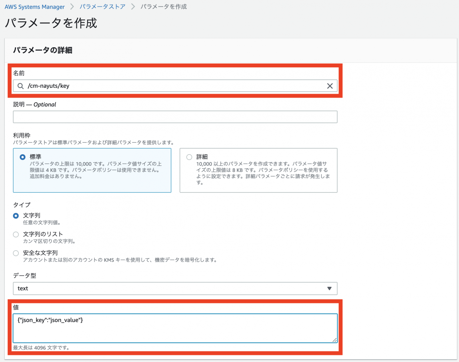Image resolution: width=459 pixels, height=362 pixels.
Task: Click the パラメータを作成 breadcrumb entry
Action: click(163, 7)
